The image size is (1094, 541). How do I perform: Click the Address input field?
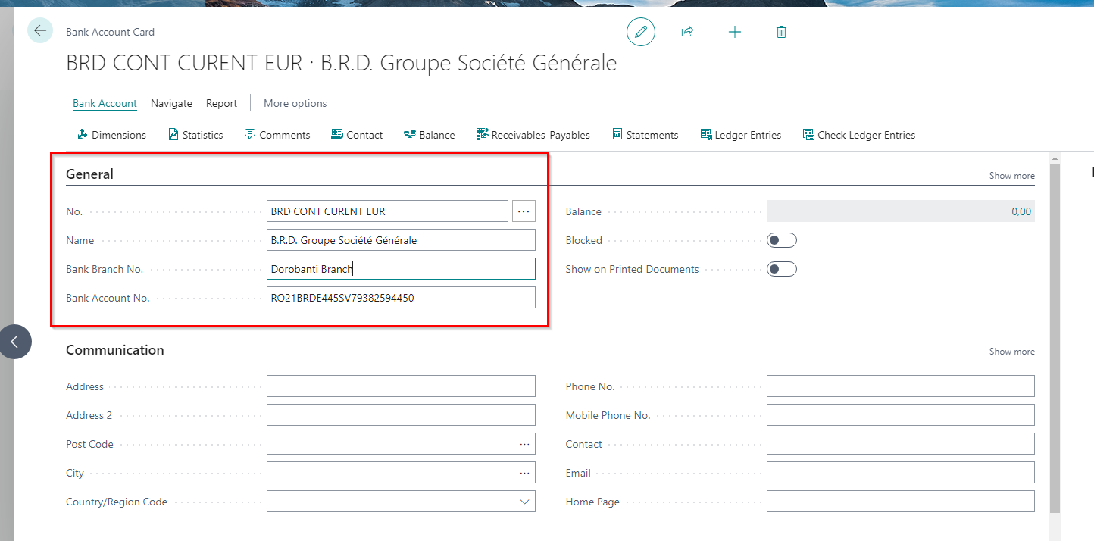click(x=401, y=386)
